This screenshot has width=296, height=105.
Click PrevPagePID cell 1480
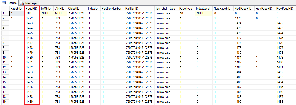(285, 62)
